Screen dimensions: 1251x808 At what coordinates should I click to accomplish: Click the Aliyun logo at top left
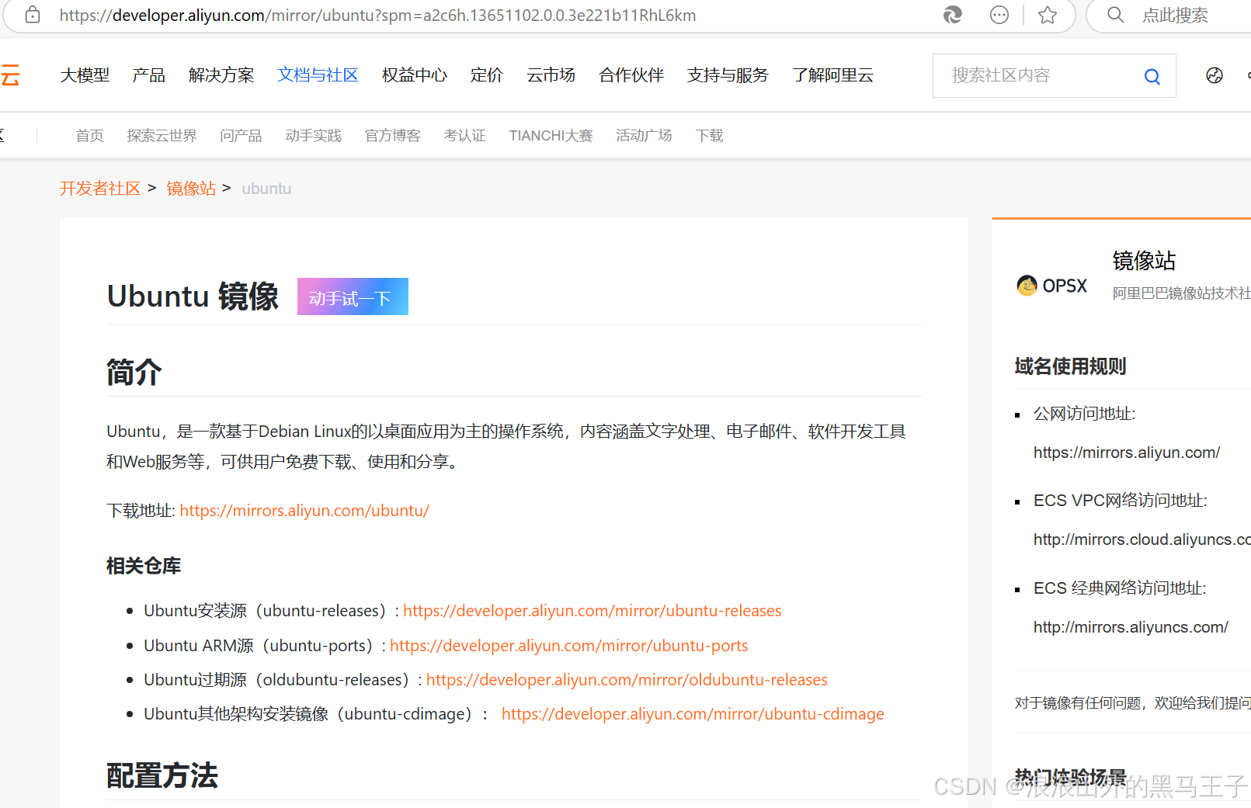(9, 75)
